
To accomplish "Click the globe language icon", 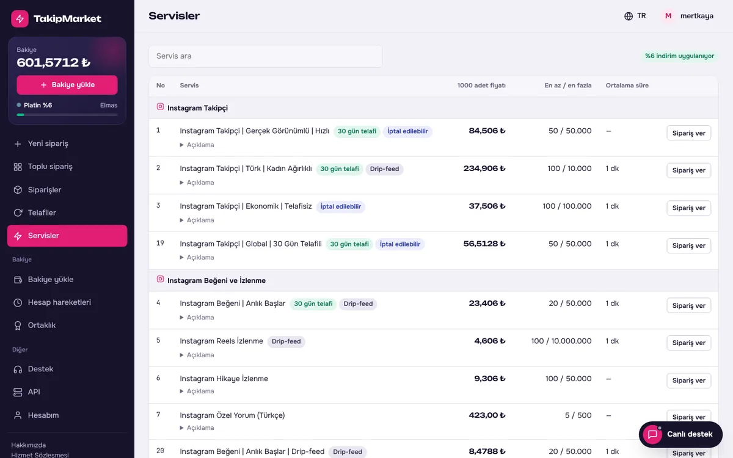I will (629, 16).
